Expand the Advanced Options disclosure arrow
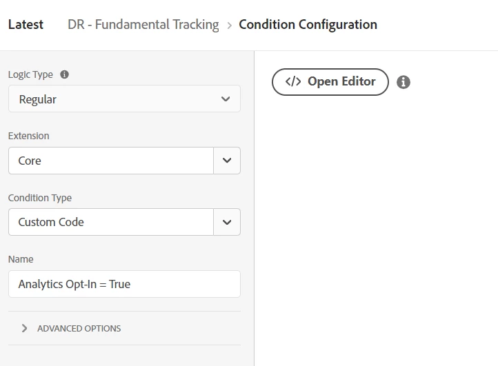The height and width of the screenshot is (366, 498). pyautogui.click(x=25, y=329)
